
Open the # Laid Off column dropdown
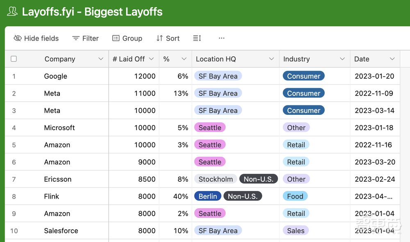point(151,59)
